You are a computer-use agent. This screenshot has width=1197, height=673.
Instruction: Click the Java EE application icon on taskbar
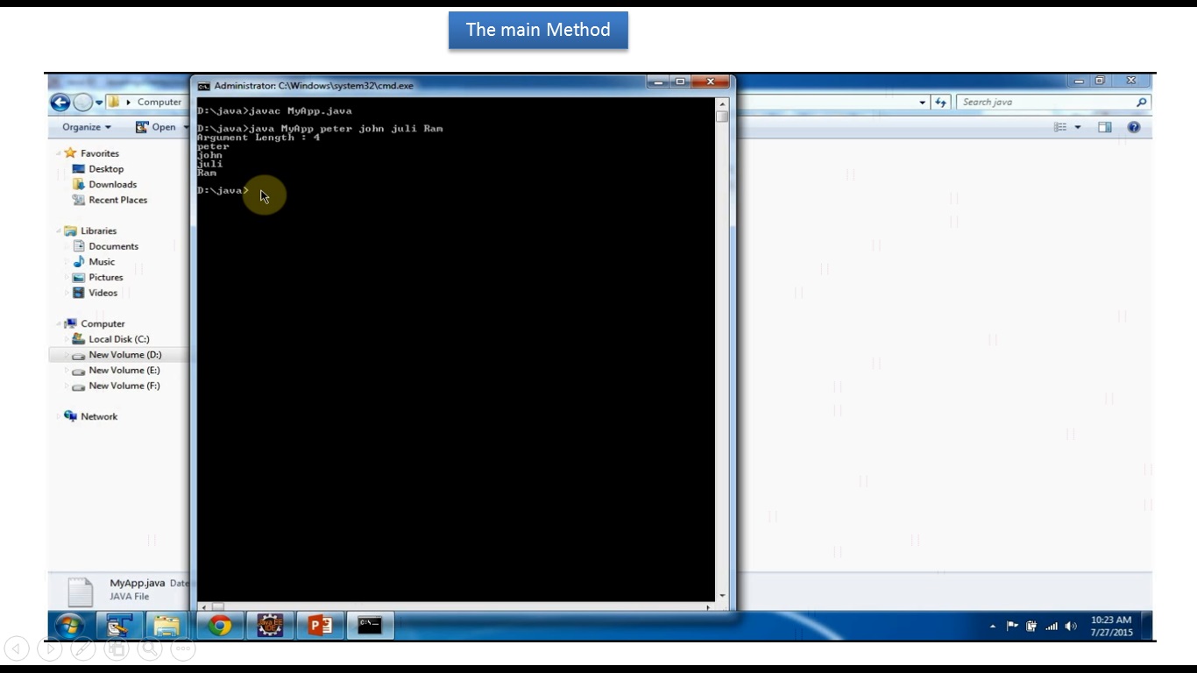(x=269, y=625)
